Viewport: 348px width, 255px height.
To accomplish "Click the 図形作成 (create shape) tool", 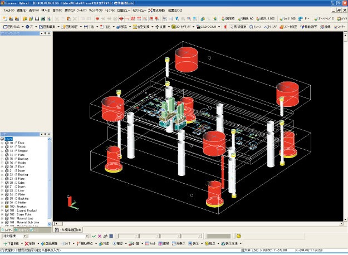I will coord(12,26).
